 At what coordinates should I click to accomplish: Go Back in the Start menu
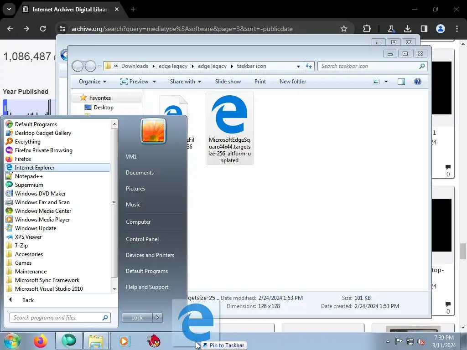[x=28, y=300]
